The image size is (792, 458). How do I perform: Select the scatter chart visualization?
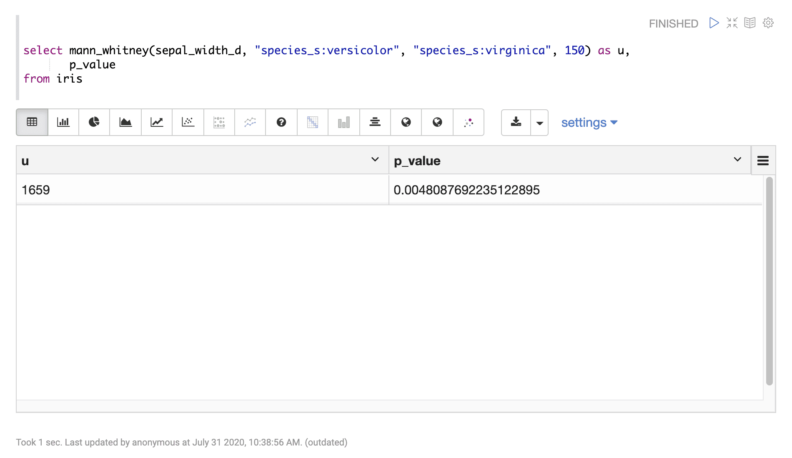[188, 122]
